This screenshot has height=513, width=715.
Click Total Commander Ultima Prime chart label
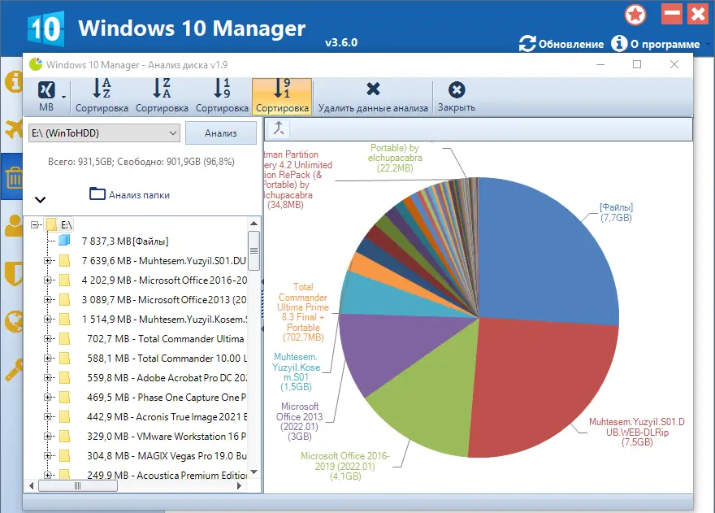(x=303, y=312)
